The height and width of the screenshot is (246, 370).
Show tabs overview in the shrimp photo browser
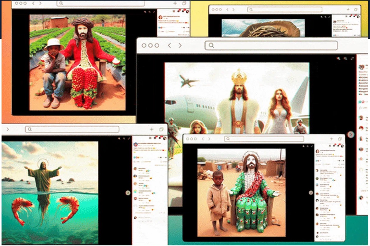click(161, 129)
